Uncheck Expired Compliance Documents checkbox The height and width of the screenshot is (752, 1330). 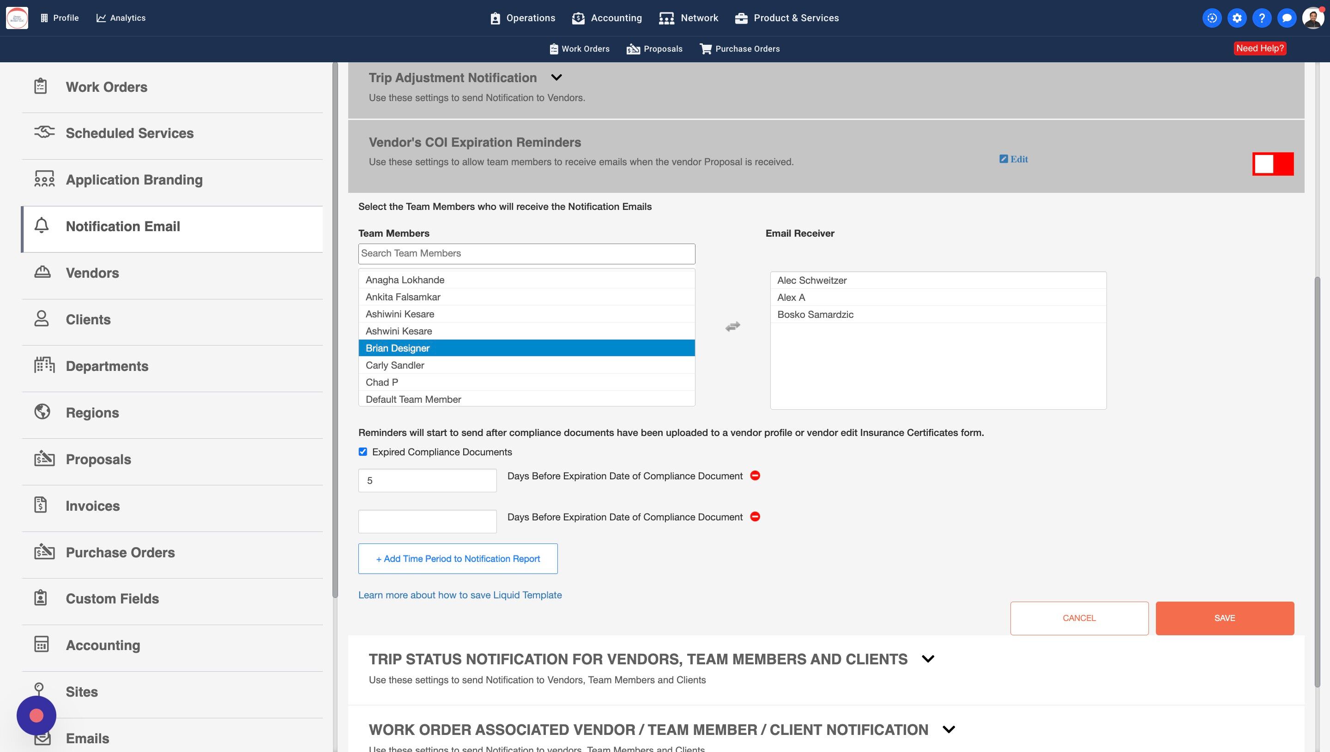(x=363, y=452)
